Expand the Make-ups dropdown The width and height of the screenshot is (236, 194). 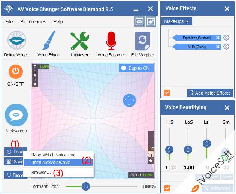(177, 21)
